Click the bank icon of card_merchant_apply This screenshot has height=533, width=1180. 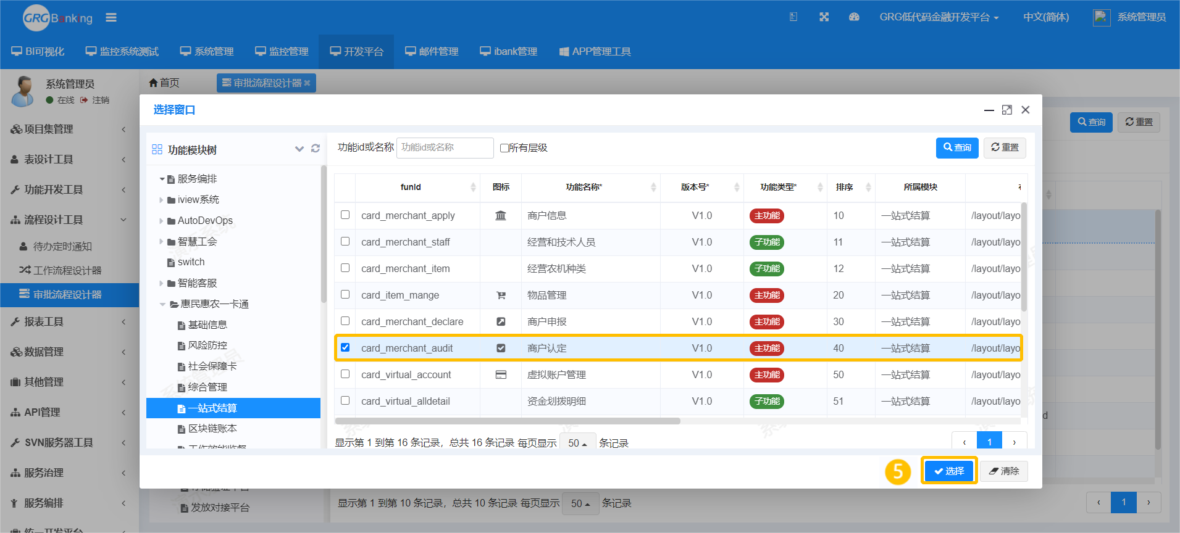501,215
